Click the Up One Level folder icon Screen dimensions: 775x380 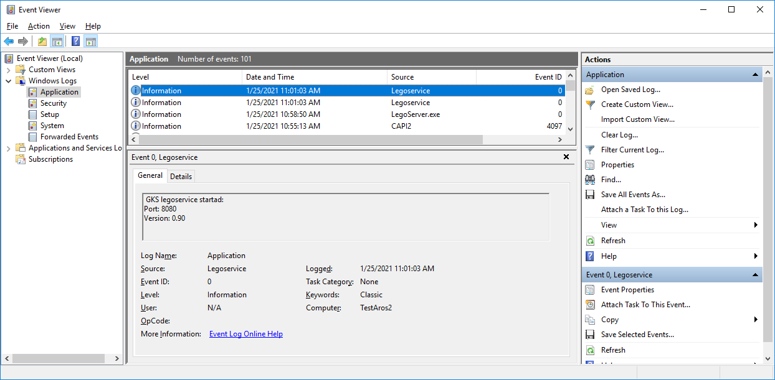(42, 42)
